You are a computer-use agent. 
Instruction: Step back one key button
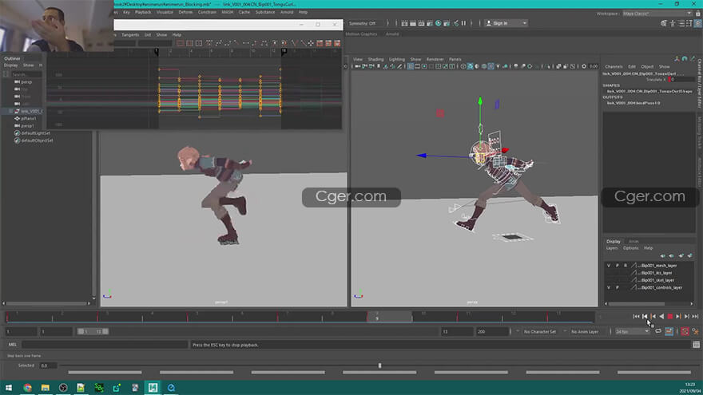tap(653, 316)
